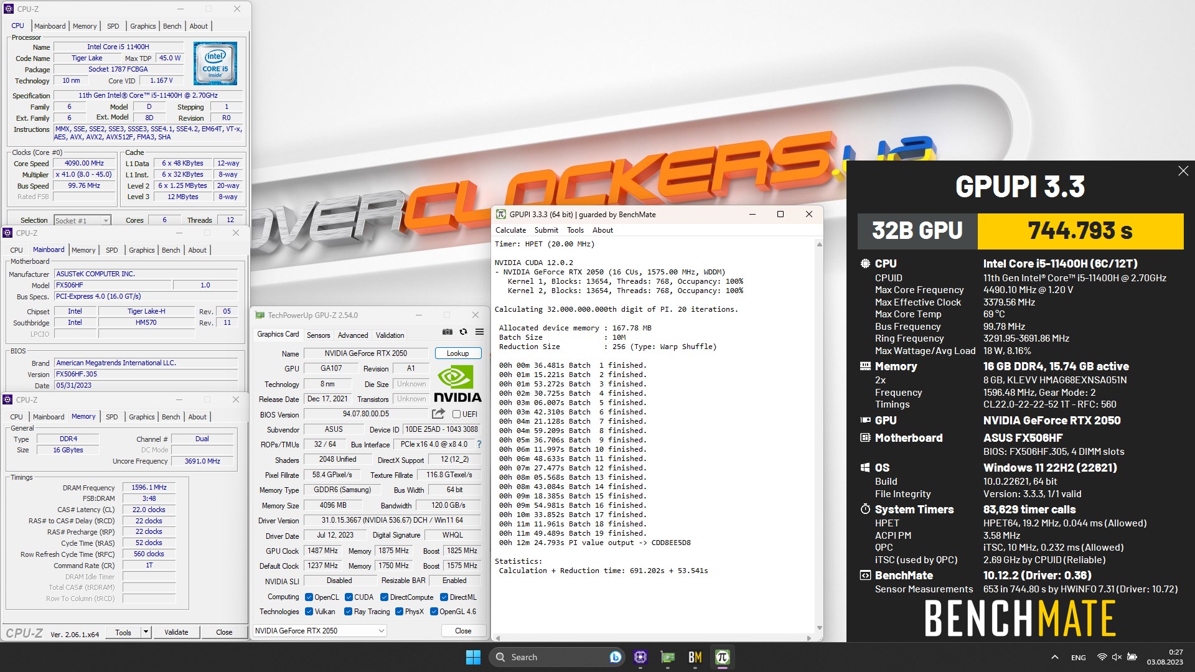Select SPD tab in CPU-Z Memory window

[112, 417]
